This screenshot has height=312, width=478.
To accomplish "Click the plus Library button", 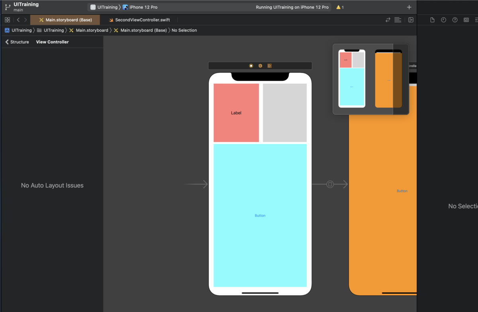I will tap(409, 7).
